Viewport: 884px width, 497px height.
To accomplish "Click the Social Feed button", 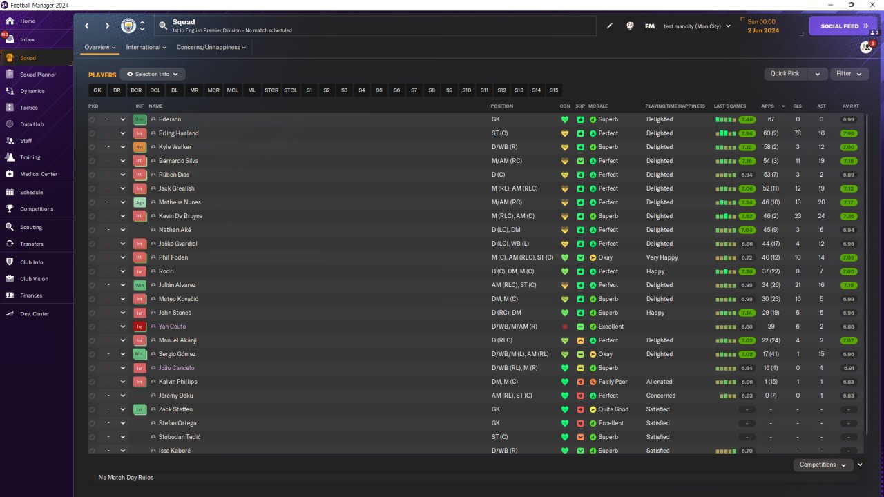I will click(x=843, y=26).
